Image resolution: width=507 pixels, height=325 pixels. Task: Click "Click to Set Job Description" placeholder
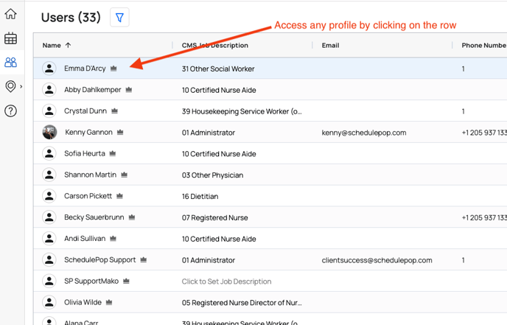pos(226,282)
